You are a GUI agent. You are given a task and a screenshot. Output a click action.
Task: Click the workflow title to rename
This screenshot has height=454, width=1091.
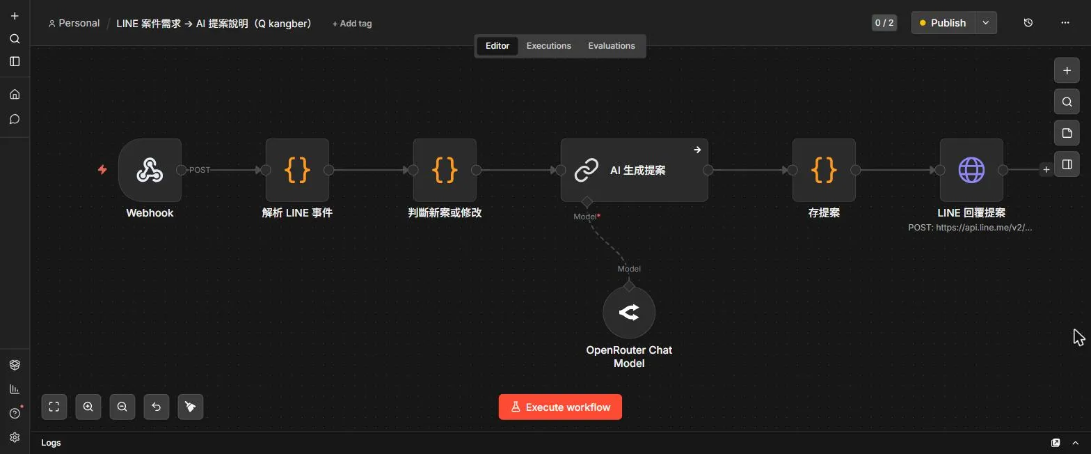(x=214, y=24)
